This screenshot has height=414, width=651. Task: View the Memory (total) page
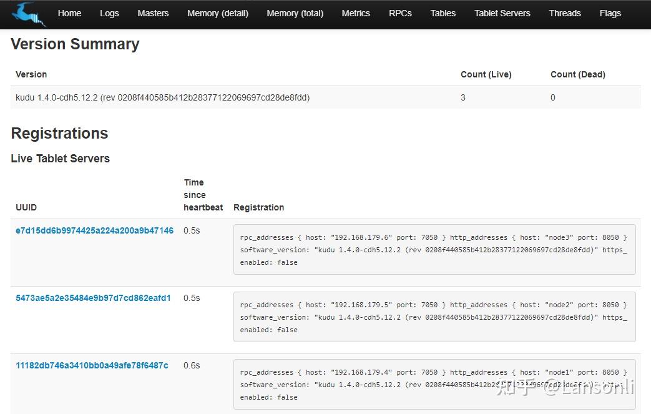(x=295, y=13)
